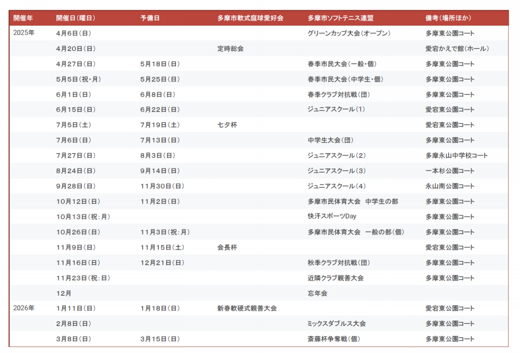Screen dimensions: 520x353
Task: Click the date 11月16日(日)
Action: click(x=78, y=263)
